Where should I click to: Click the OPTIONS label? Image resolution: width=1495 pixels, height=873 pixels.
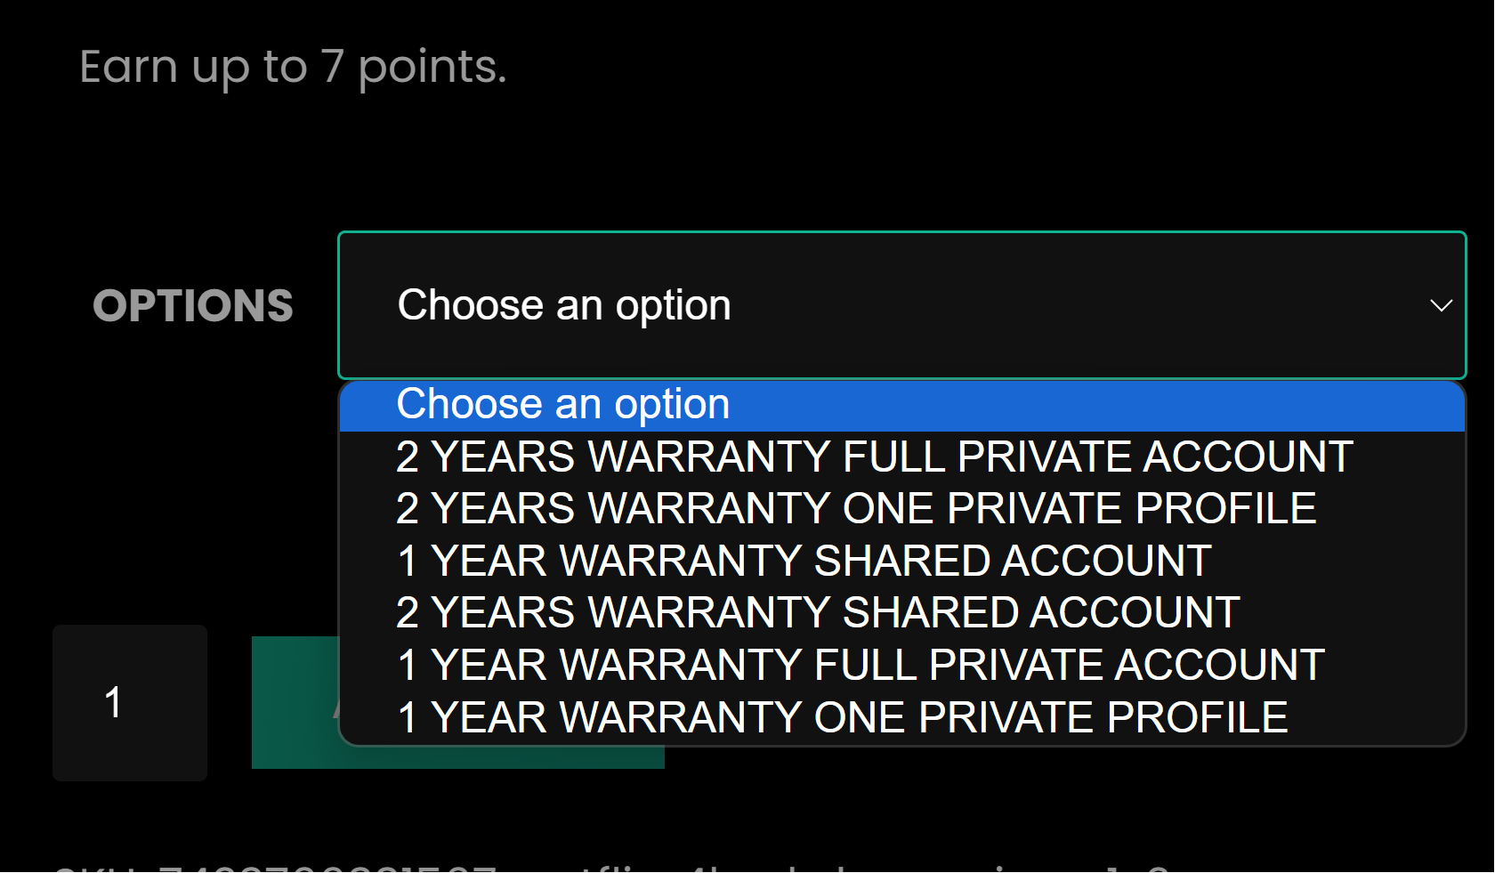[x=193, y=306]
